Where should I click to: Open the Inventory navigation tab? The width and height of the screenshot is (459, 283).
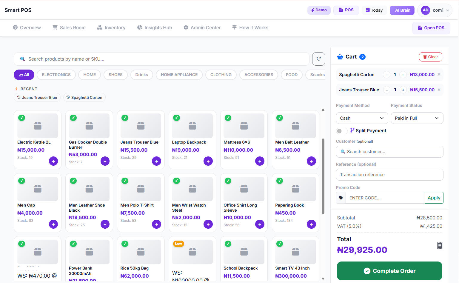(x=111, y=27)
